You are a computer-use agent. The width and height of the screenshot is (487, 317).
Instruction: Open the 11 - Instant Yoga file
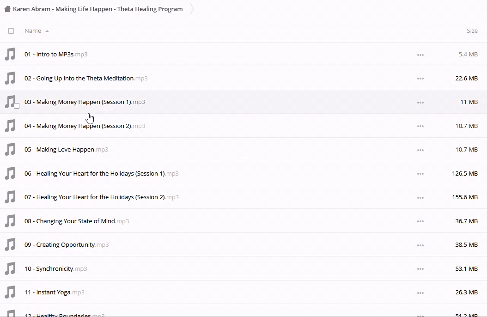point(53,293)
